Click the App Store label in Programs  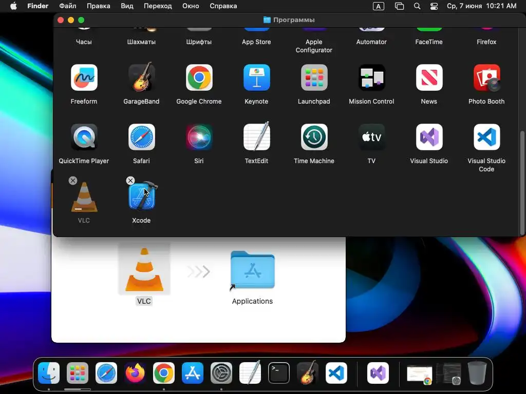[257, 42]
